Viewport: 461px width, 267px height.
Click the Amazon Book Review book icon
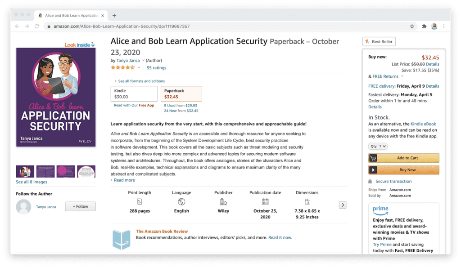pyautogui.click(x=122, y=240)
